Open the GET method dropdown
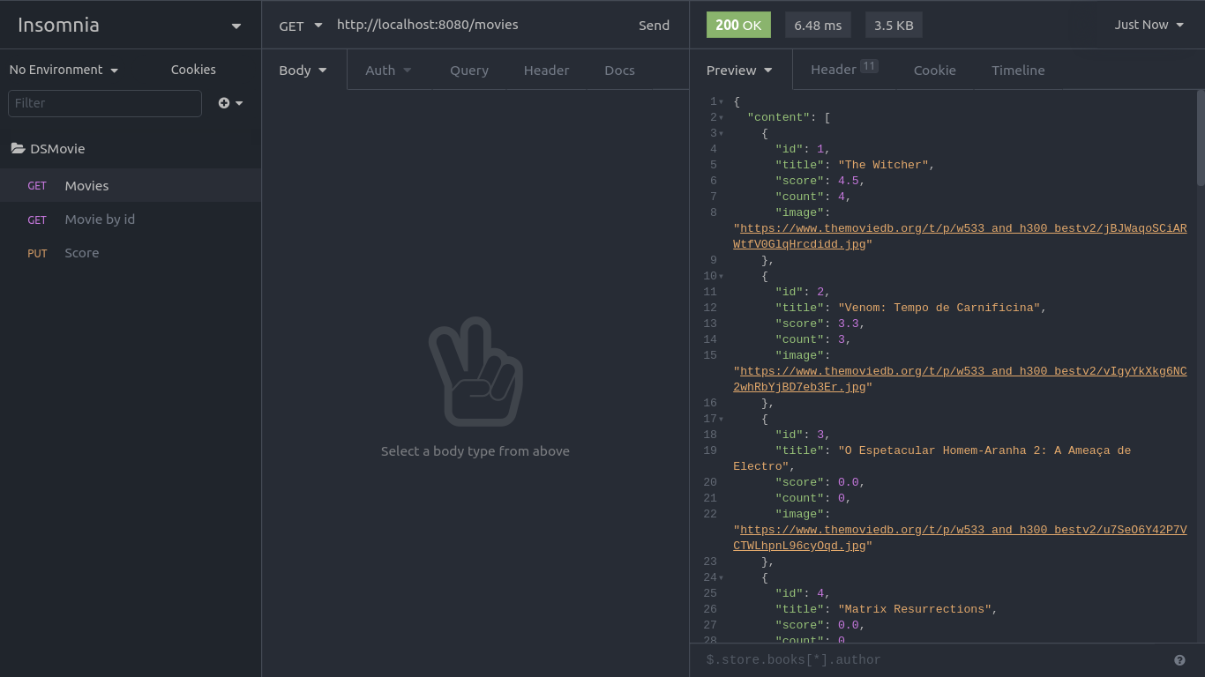The height and width of the screenshot is (677, 1205). [x=300, y=25]
